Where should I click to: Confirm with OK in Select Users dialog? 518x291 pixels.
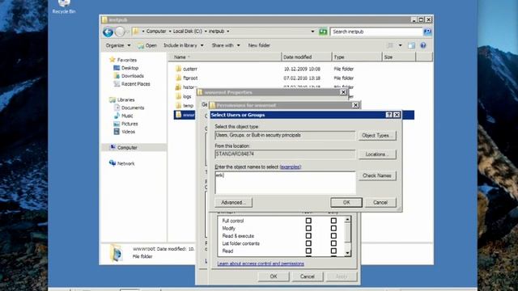click(x=346, y=203)
